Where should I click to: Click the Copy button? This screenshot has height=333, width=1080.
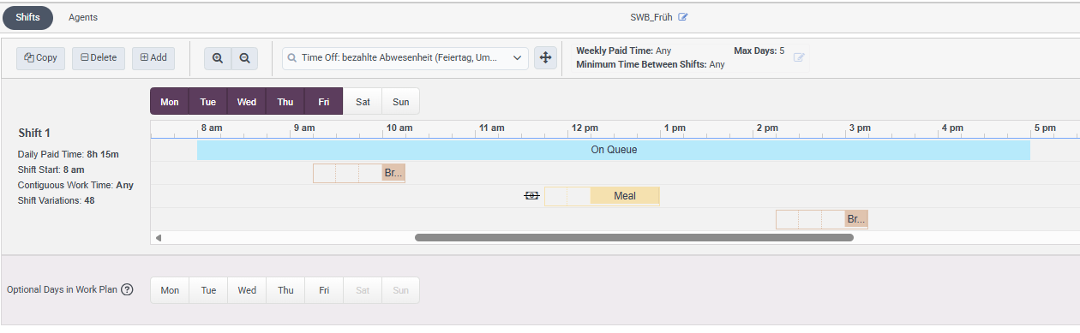(x=41, y=58)
